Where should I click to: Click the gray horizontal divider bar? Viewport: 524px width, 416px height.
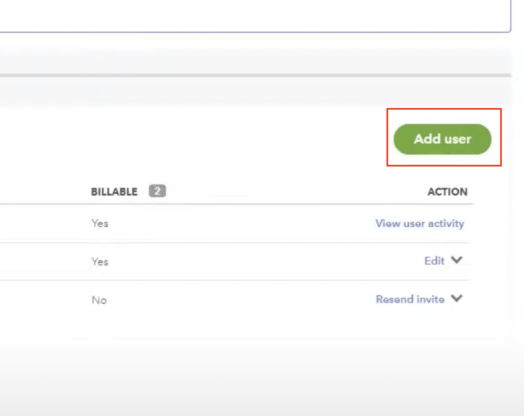pyautogui.click(x=255, y=76)
